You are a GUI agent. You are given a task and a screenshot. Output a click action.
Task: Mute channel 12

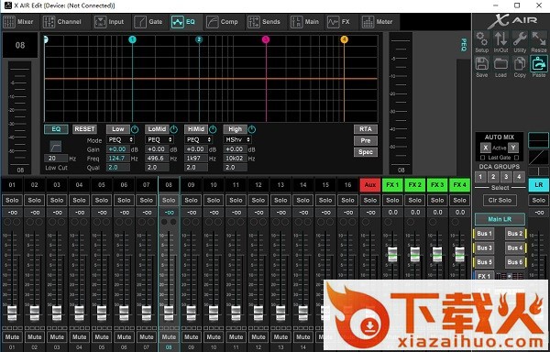pos(258,337)
